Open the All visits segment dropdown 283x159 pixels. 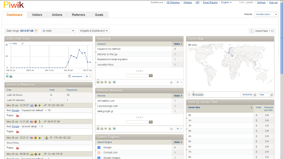[x=58, y=31]
